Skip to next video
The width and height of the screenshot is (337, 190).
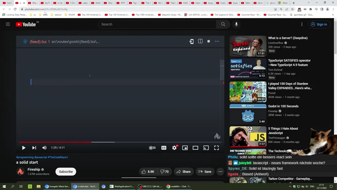pyautogui.click(x=34, y=148)
